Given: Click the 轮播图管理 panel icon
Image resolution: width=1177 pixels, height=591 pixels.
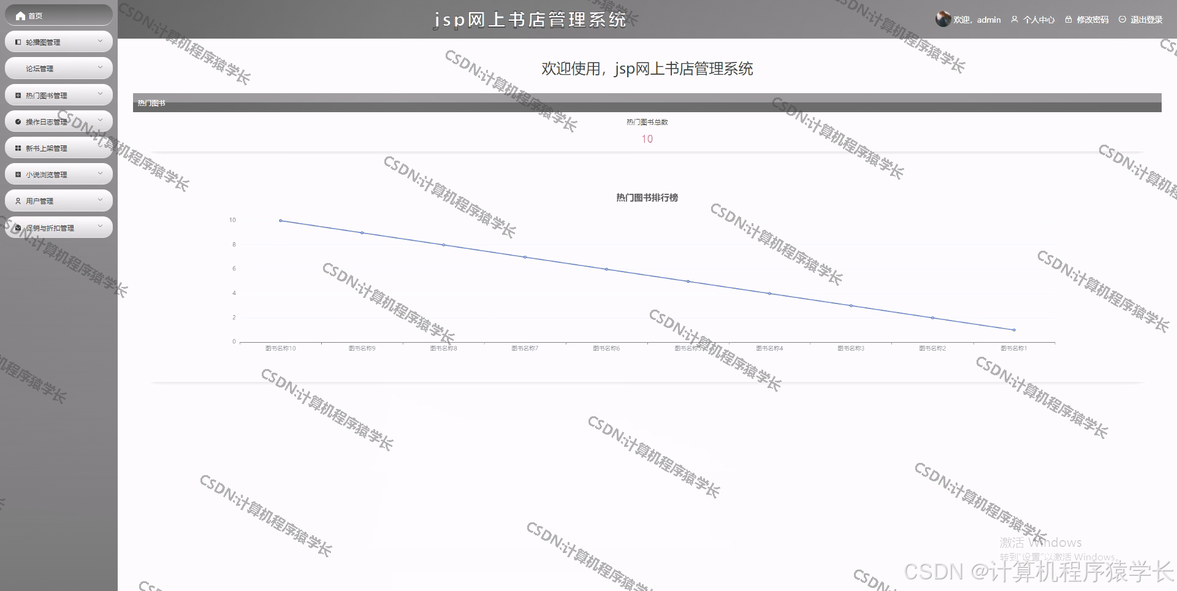Looking at the screenshot, I should pos(18,42).
